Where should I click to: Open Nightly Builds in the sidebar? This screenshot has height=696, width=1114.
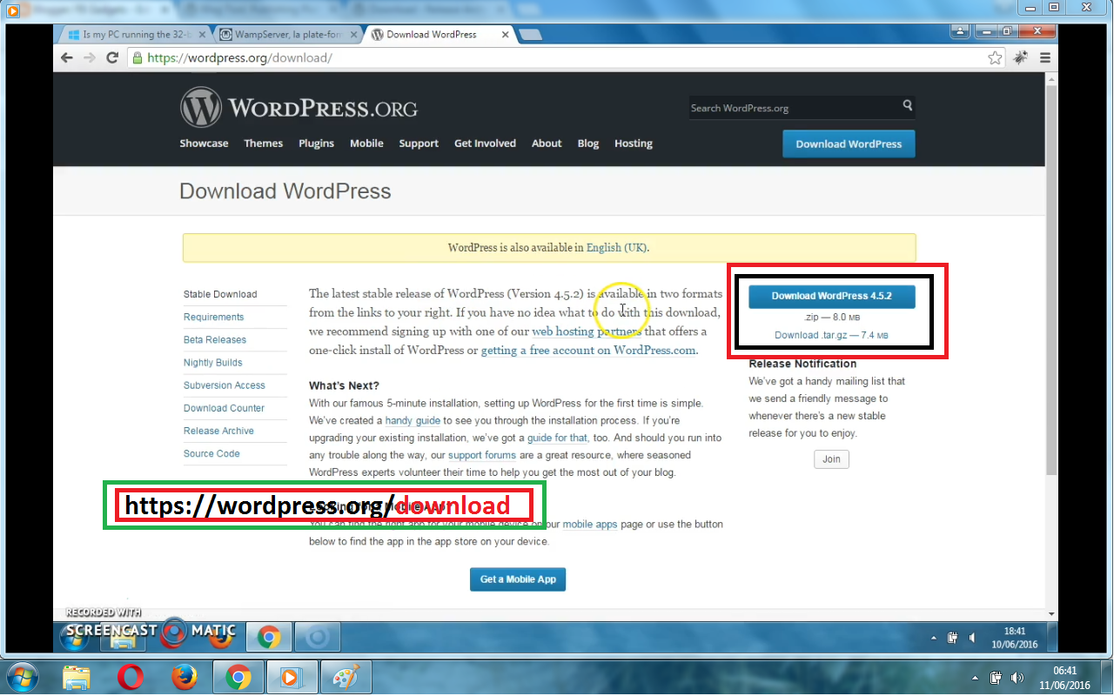tap(213, 362)
